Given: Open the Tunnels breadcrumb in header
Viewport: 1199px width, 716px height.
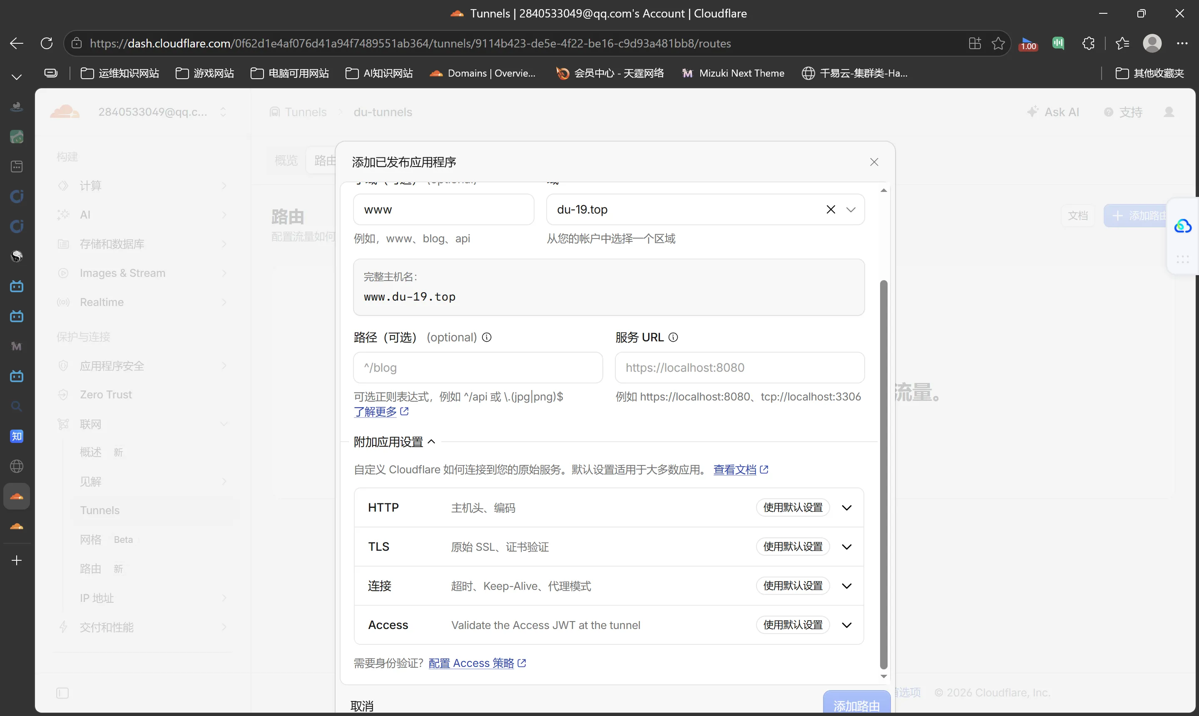Looking at the screenshot, I should coord(298,112).
